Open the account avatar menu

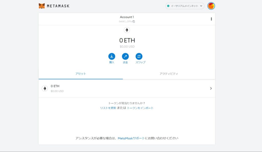click(211, 6)
